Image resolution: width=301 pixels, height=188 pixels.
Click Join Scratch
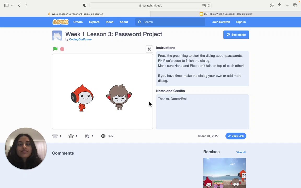(x=221, y=22)
